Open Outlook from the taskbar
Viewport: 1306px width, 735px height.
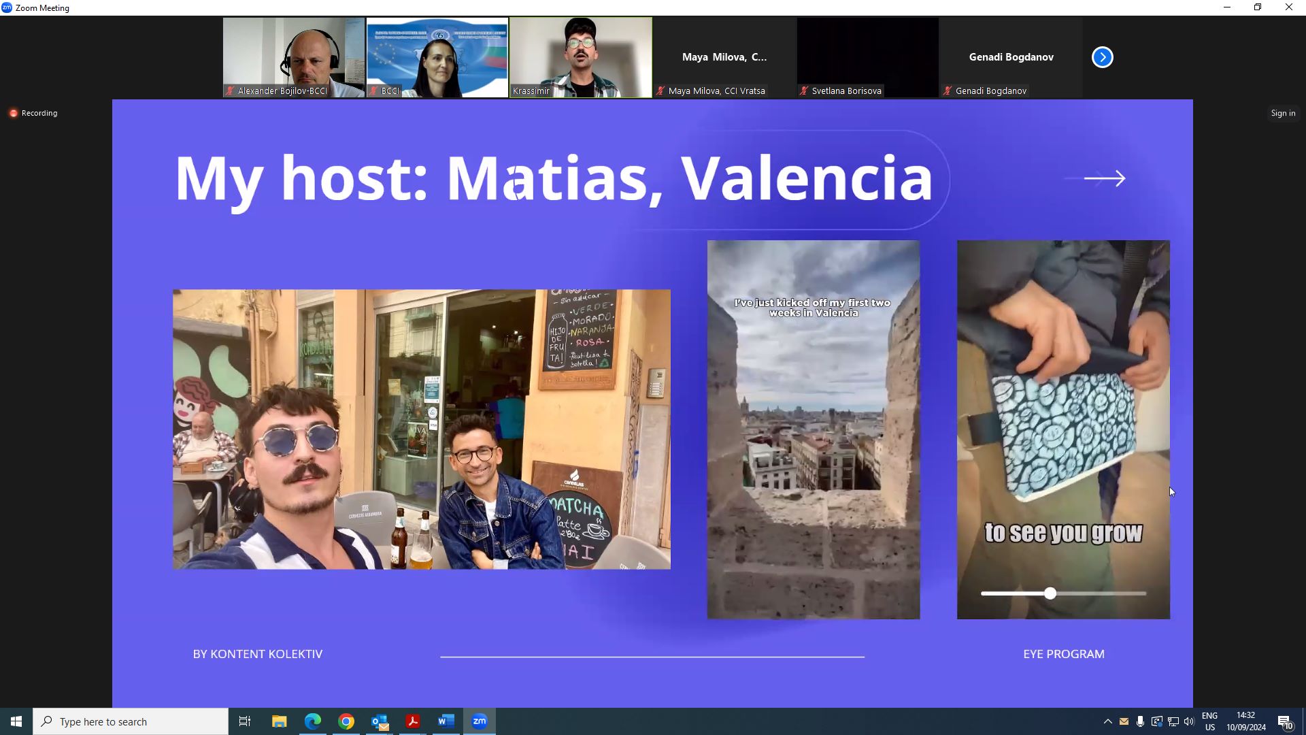380,721
